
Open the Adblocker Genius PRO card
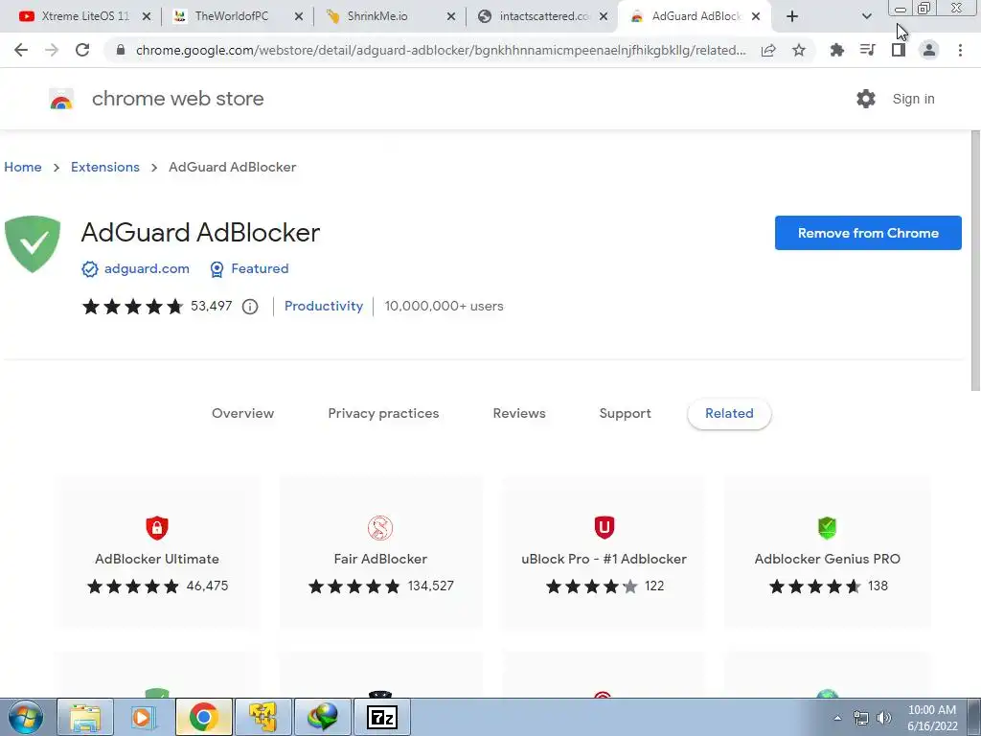point(827,552)
